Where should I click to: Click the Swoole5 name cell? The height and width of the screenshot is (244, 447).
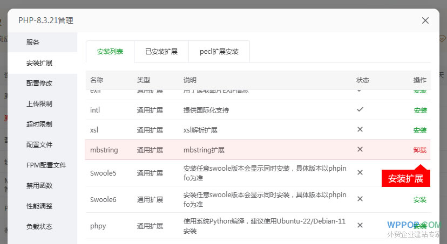click(x=103, y=173)
